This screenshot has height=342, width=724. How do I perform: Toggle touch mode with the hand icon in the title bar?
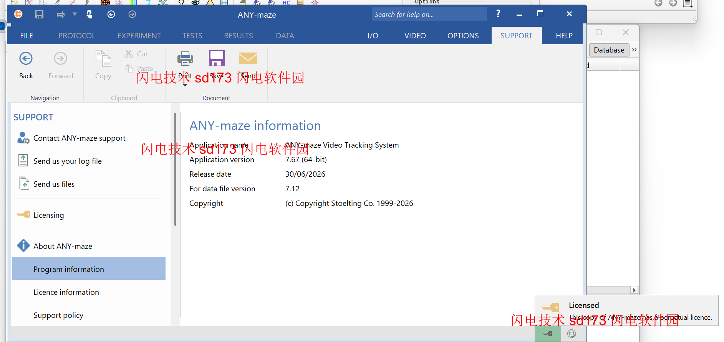[x=89, y=14]
